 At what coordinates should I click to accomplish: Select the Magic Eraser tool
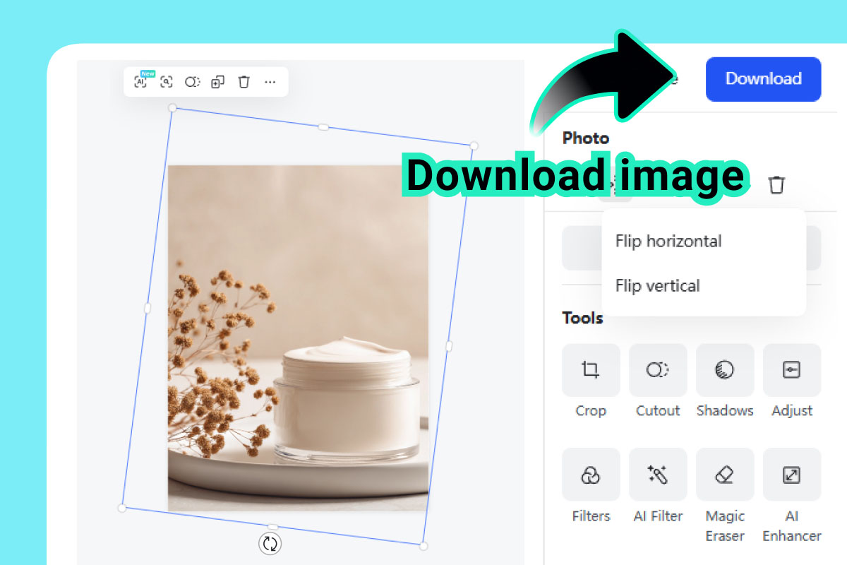coord(725,475)
